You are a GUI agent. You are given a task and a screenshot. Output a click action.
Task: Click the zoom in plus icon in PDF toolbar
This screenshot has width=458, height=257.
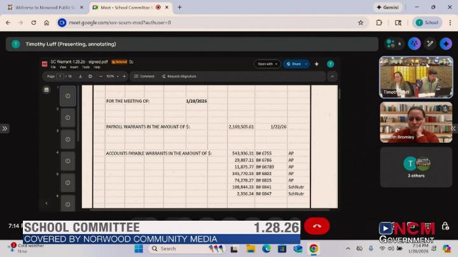(124, 76)
